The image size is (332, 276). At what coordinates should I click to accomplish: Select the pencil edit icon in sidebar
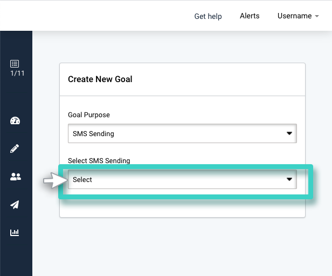tap(15, 149)
